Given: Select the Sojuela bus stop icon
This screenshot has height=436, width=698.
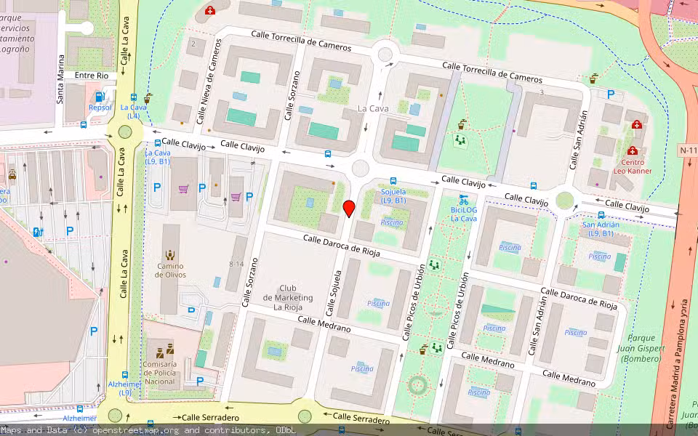Looking at the screenshot, I should pos(393,181).
